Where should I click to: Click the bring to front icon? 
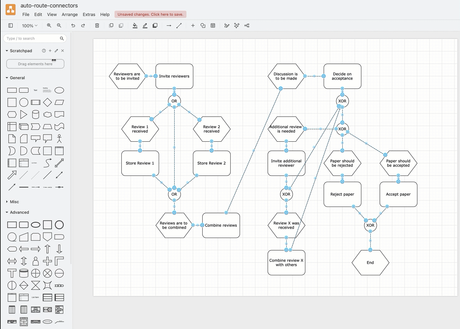(x=111, y=25)
